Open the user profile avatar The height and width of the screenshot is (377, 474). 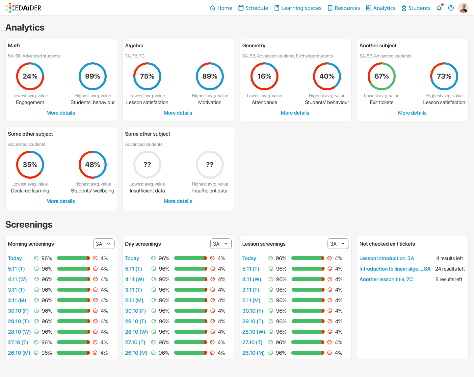tap(463, 8)
